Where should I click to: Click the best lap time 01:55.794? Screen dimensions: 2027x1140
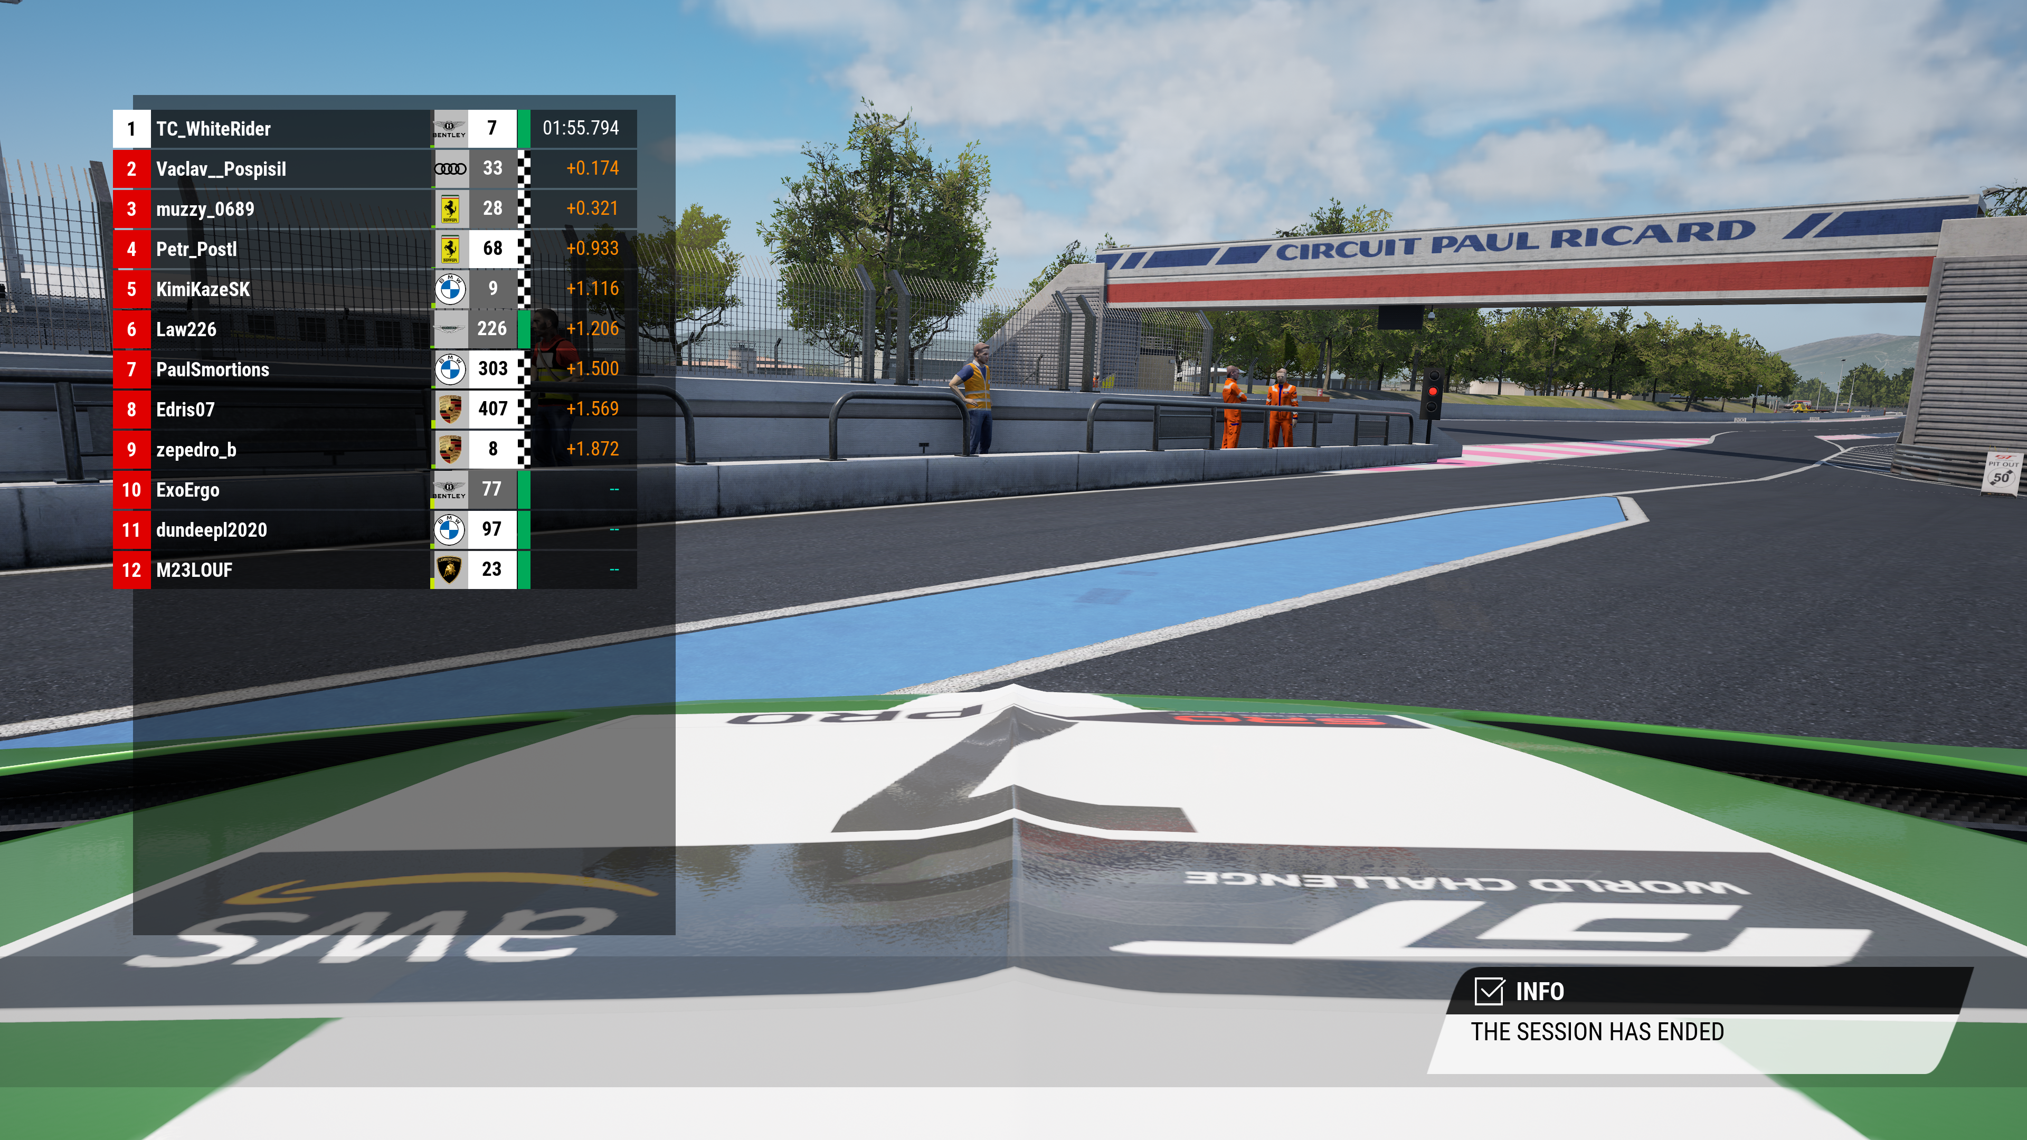coord(581,128)
